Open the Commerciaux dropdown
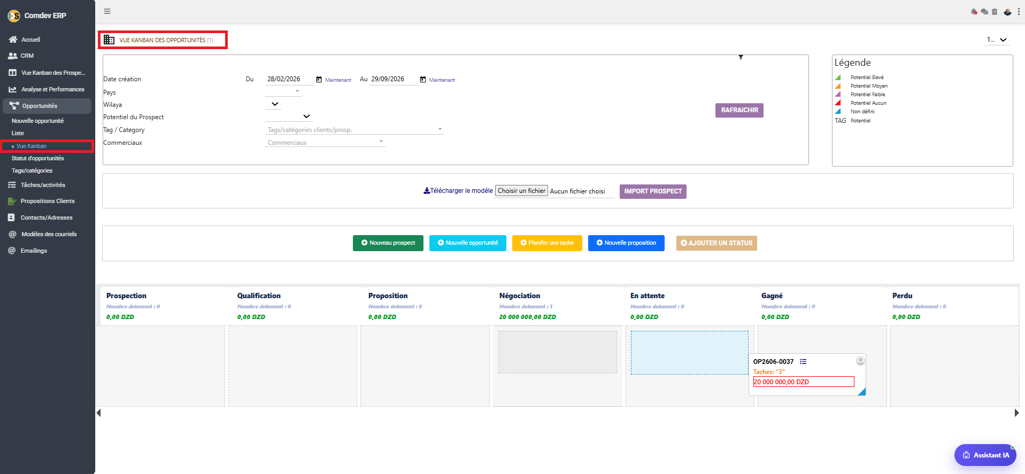The image size is (1025, 474). 325,143
